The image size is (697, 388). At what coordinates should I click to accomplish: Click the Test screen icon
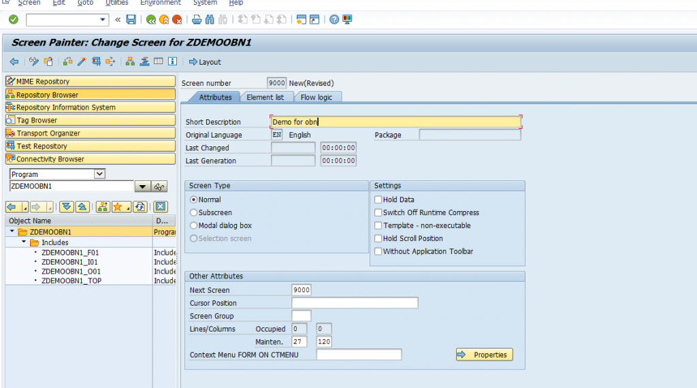coord(96,62)
